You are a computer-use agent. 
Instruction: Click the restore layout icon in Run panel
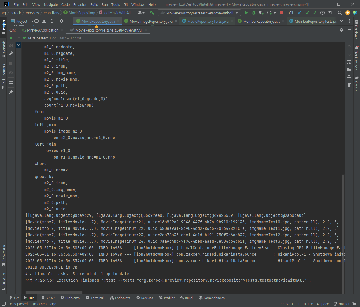[x=11, y=82]
